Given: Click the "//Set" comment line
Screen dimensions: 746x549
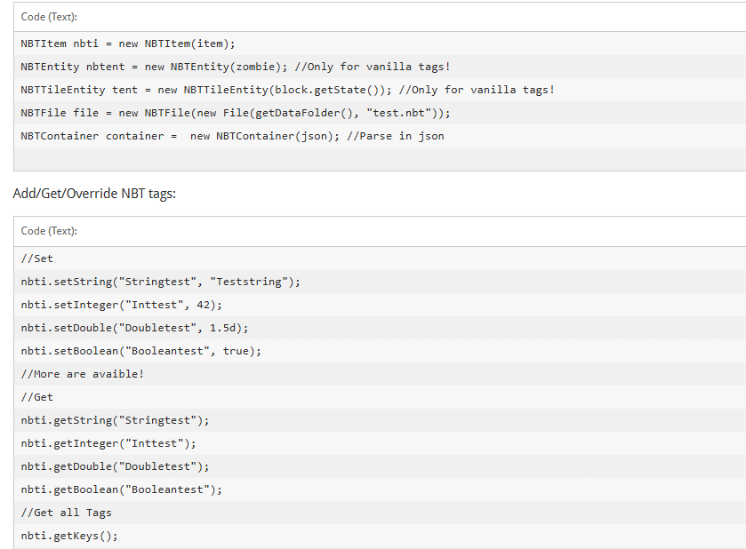Looking at the screenshot, I should [36, 259].
